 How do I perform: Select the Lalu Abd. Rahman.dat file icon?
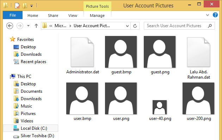199,52
